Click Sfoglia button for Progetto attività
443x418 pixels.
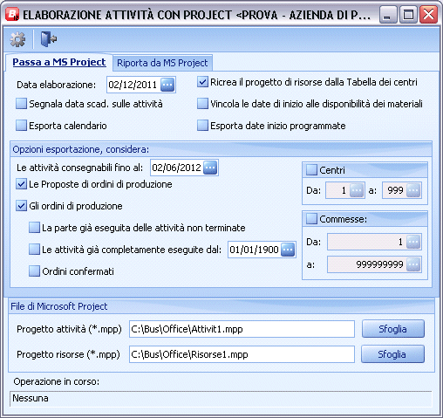[x=393, y=329]
